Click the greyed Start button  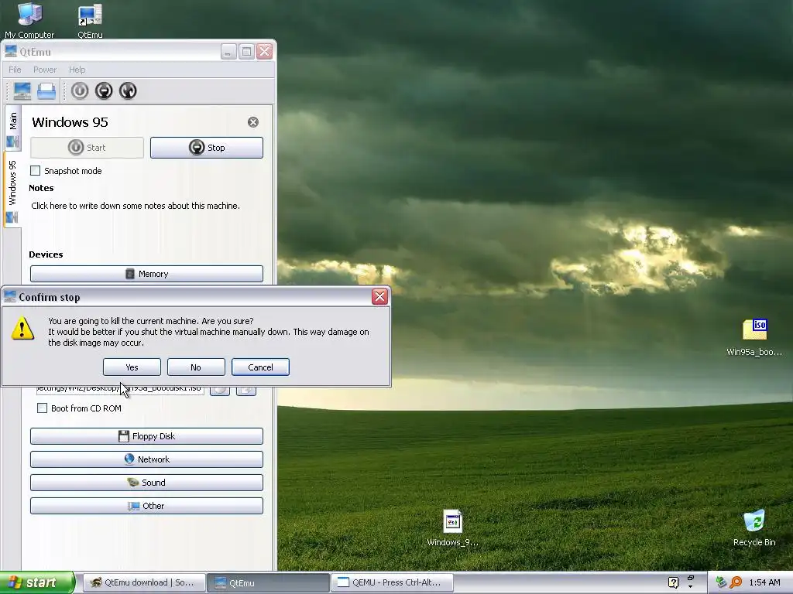pyautogui.click(x=87, y=148)
